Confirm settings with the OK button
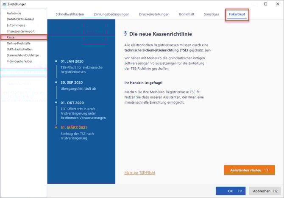 (x=230, y=191)
